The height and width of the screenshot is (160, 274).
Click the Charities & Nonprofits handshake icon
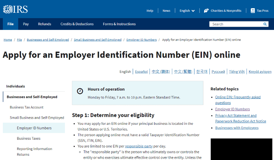(x=206, y=11)
